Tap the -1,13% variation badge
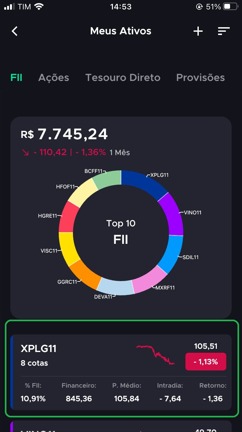 tap(206, 362)
